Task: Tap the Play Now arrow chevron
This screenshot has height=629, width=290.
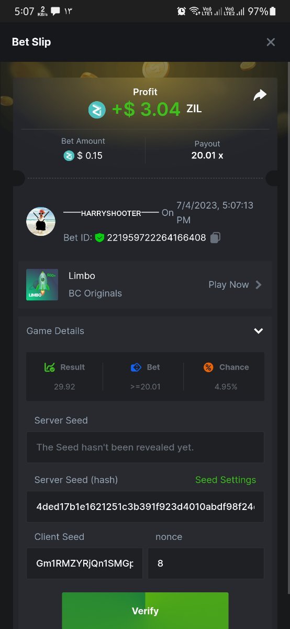Action: click(258, 285)
